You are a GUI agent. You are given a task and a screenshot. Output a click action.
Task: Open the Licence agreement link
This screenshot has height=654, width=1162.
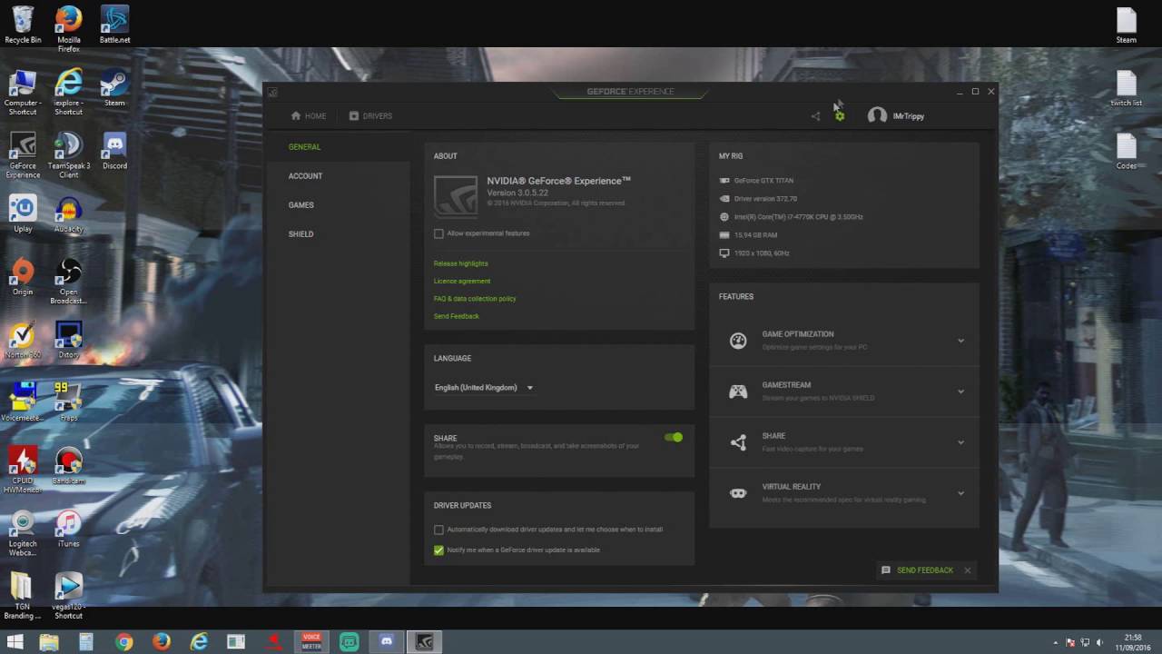coord(462,281)
